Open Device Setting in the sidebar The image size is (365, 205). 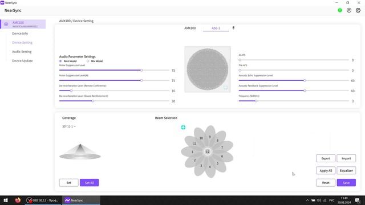[x=22, y=43]
